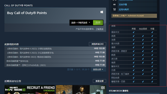Click the 葡萄牙语 - 巴西 row label

pyautogui.click(x=118, y=81)
